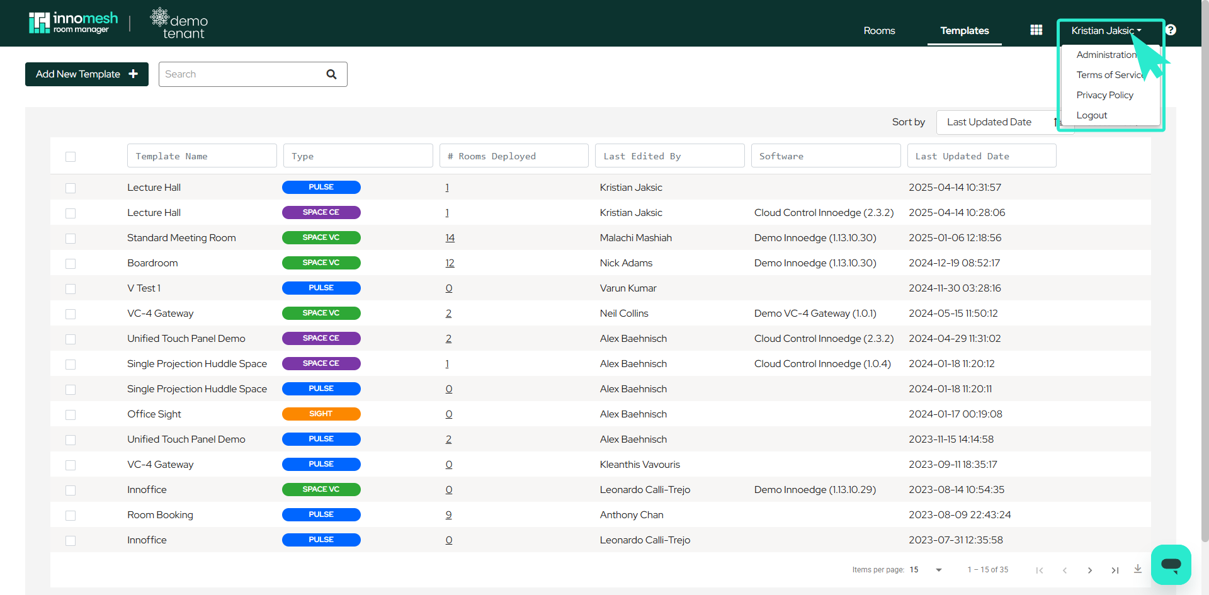Image resolution: width=1209 pixels, height=595 pixels.
Task: Click the help question mark icon
Action: pos(1171,30)
